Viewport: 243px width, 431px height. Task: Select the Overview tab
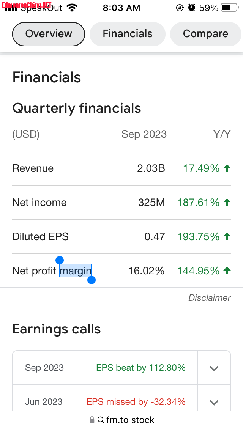(49, 34)
